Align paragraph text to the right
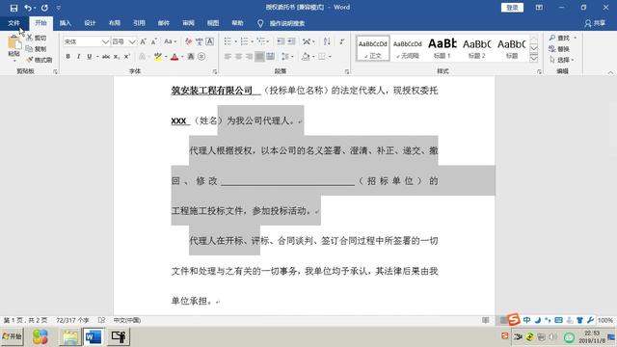The width and height of the screenshot is (617, 347). pyautogui.click(x=249, y=57)
